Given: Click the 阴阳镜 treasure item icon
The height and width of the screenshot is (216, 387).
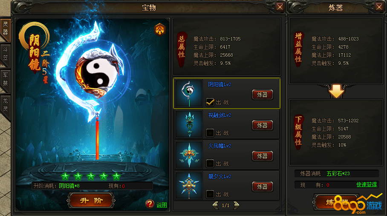Looking at the screenshot, I should pyautogui.click(x=189, y=93).
